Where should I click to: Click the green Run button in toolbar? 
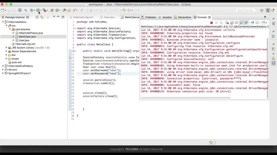tap(38, 10)
